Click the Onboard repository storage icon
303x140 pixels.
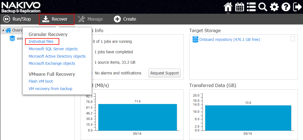(x=195, y=40)
